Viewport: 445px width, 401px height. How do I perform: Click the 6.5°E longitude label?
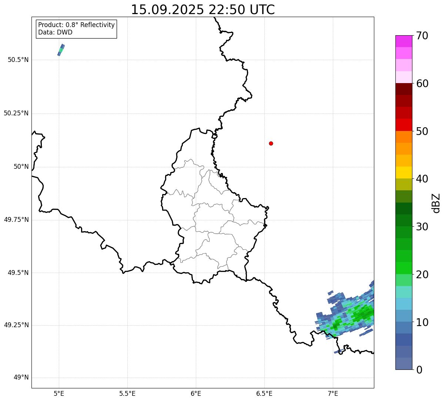pyautogui.click(x=264, y=394)
